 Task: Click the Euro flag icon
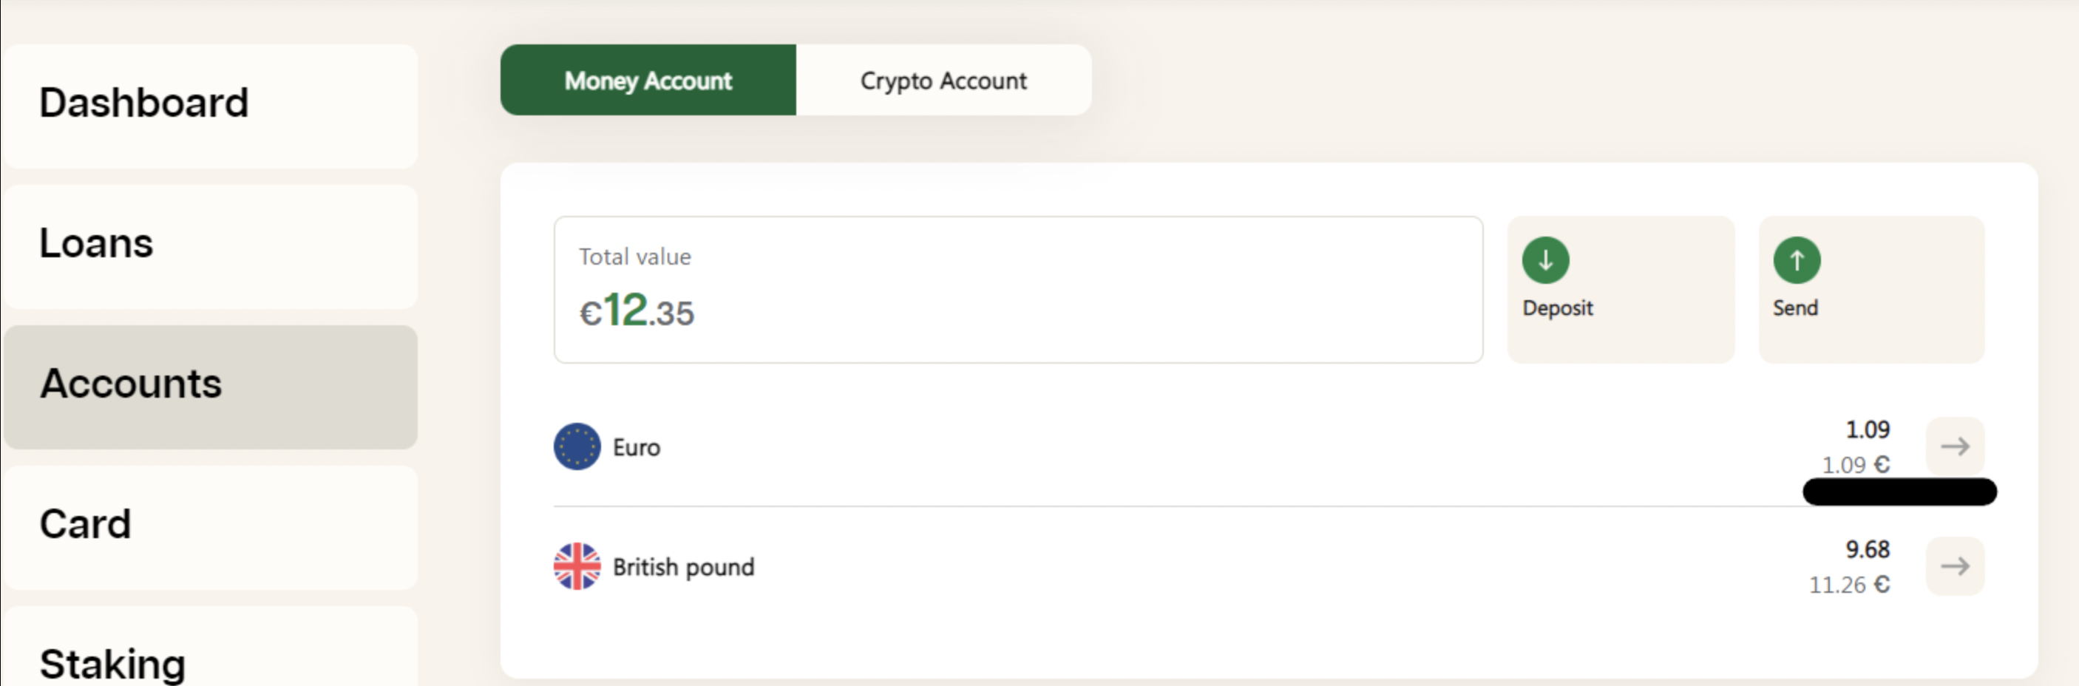[x=577, y=446]
